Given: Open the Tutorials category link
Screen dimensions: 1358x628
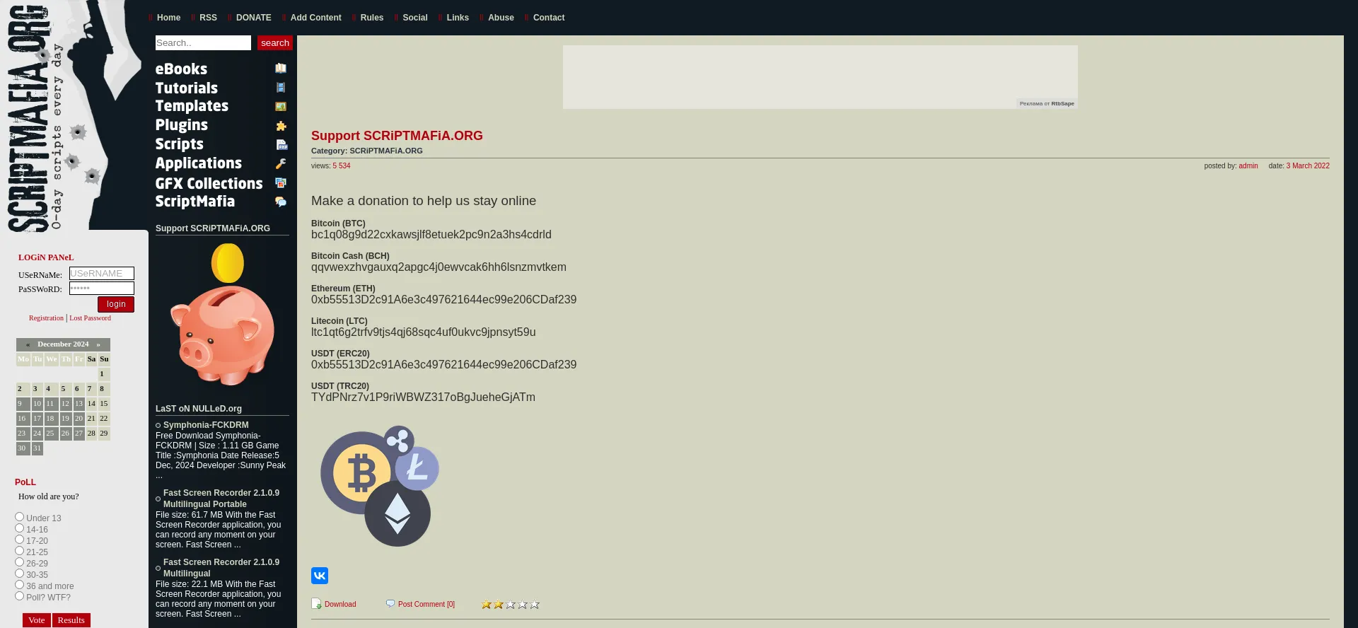Looking at the screenshot, I should [x=187, y=88].
